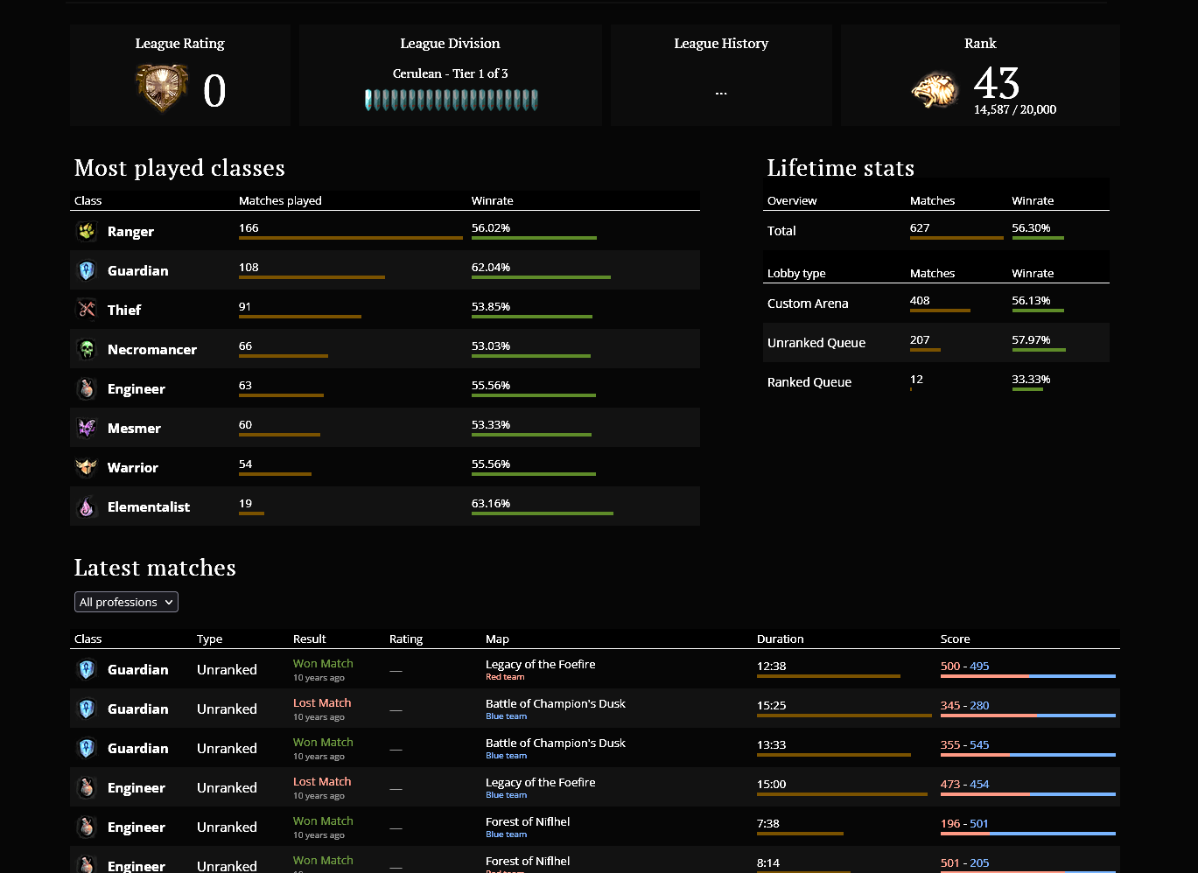
Task: Click the 56.30% lifetime winrate value
Action: pos(1031,227)
